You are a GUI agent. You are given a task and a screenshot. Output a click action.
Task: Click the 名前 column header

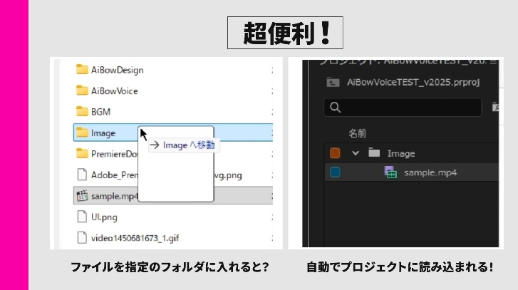pos(357,133)
